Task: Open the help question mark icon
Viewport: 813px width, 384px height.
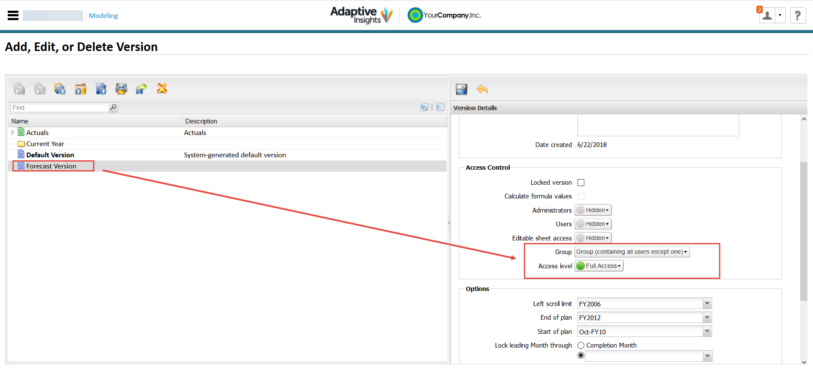Action: pos(798,16)
